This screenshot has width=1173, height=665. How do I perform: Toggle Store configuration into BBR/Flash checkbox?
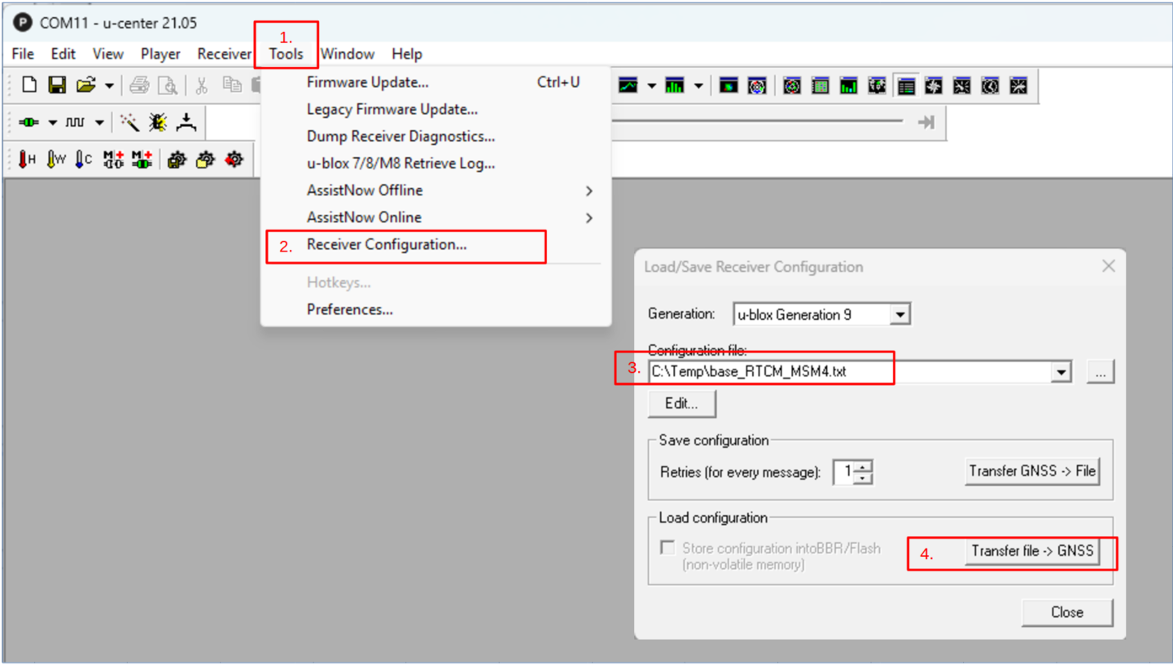667,549
